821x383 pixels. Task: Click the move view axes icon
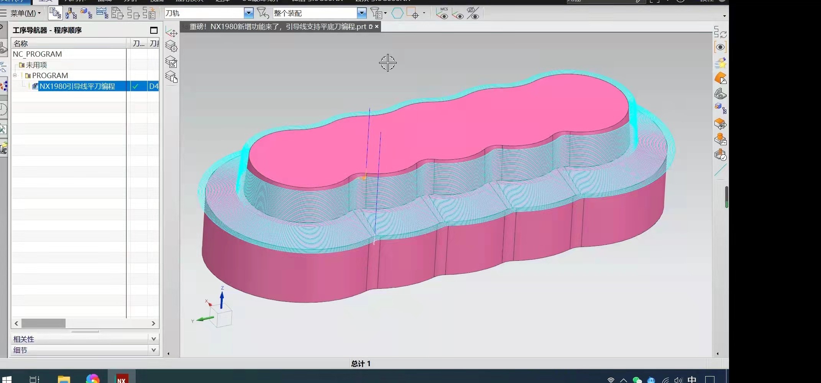click(171, 33)
